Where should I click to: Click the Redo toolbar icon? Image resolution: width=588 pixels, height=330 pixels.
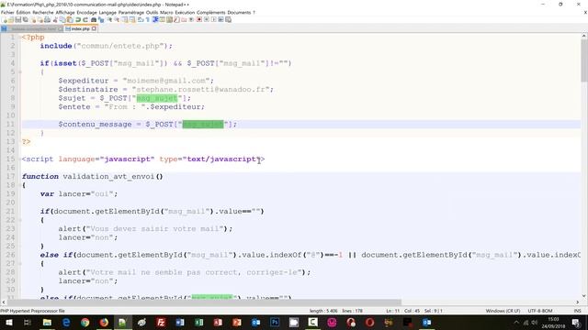[85, 19]
